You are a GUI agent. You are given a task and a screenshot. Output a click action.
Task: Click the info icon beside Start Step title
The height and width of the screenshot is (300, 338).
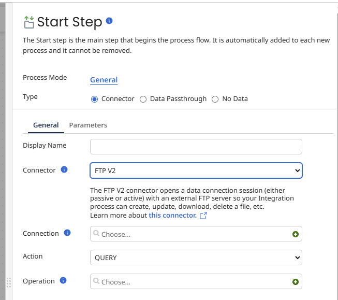click(x=109, y=21)
